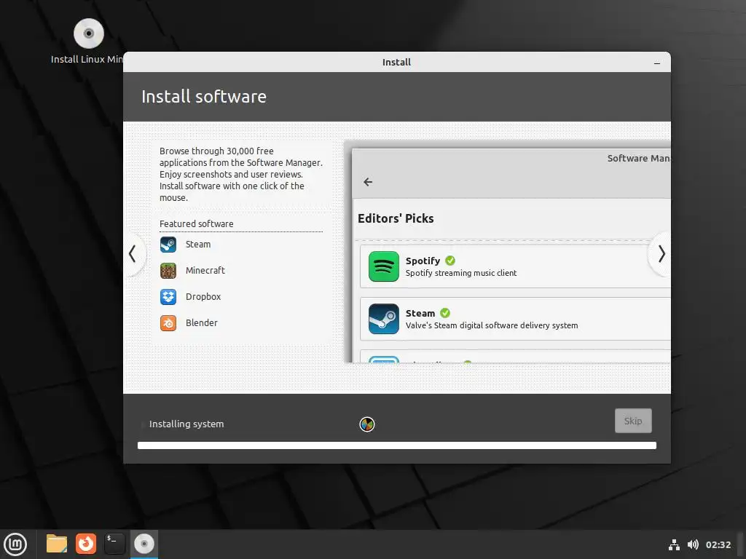
Task: Launch Terminal from the panel
Action: click(x=114, y=544)
